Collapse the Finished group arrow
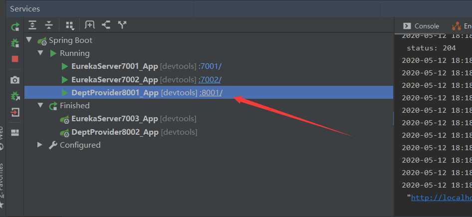This screenshot has height=217, width=472. (x=40, y=105)
